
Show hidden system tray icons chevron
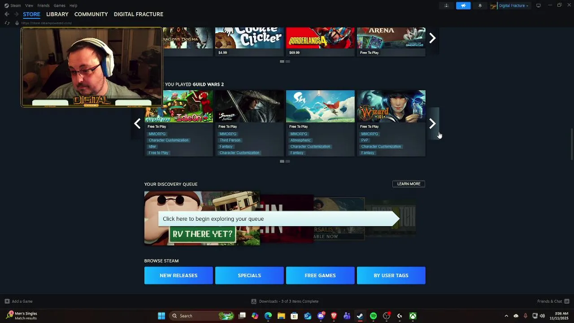pyautogui.click(x=506, y=316)
